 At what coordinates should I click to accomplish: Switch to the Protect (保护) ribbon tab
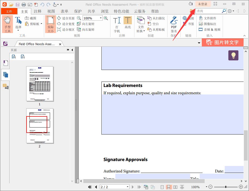click(78, 11)
